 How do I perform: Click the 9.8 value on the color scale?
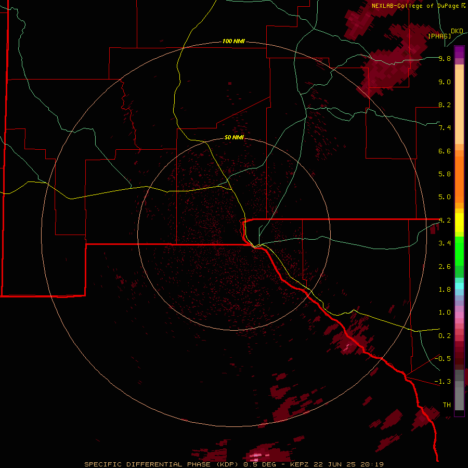(x=445, y=59)
